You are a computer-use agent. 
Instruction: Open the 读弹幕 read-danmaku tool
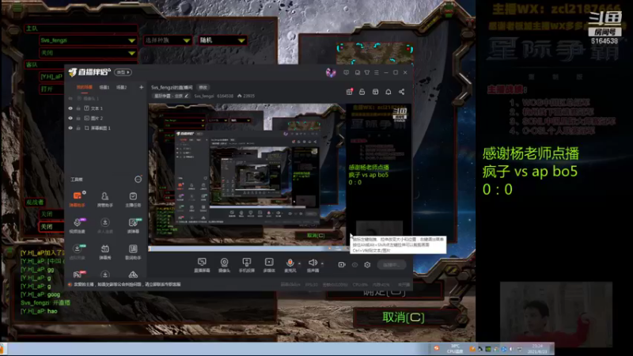click(133, 225)
